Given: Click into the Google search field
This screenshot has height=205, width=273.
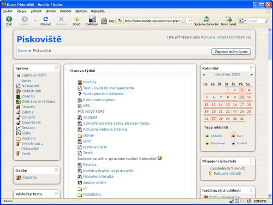Looking at the screenshot, I should click(x=256, y=21).
